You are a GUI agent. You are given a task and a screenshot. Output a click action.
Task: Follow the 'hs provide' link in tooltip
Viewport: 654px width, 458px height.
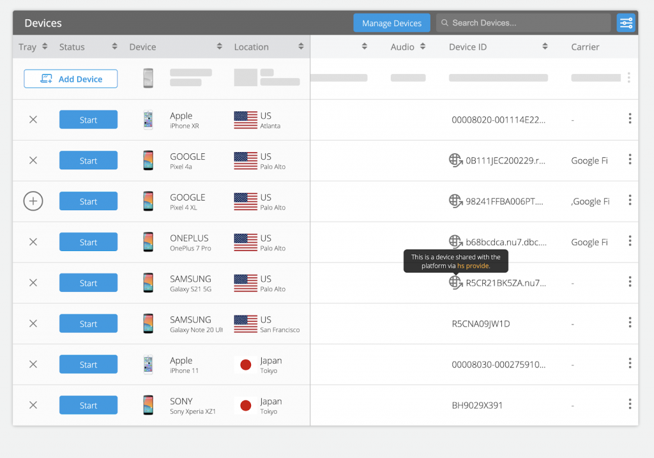pyautogui.click(x=473, y=266)
